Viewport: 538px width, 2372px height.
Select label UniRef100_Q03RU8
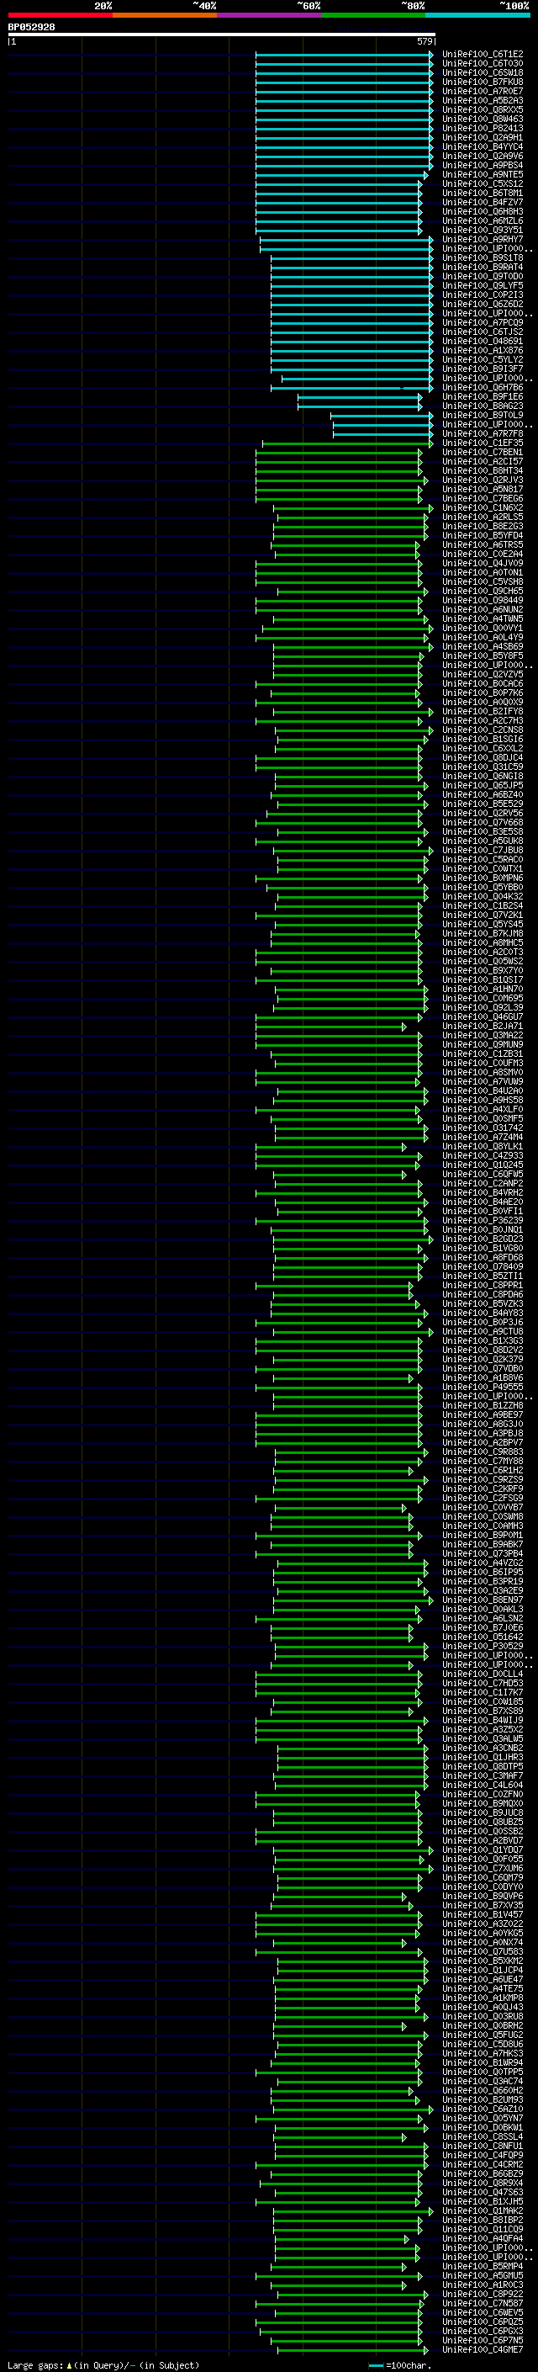point(483,2015)
